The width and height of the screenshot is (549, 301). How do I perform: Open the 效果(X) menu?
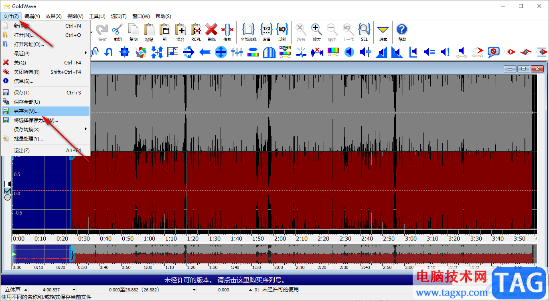point(54,16)
